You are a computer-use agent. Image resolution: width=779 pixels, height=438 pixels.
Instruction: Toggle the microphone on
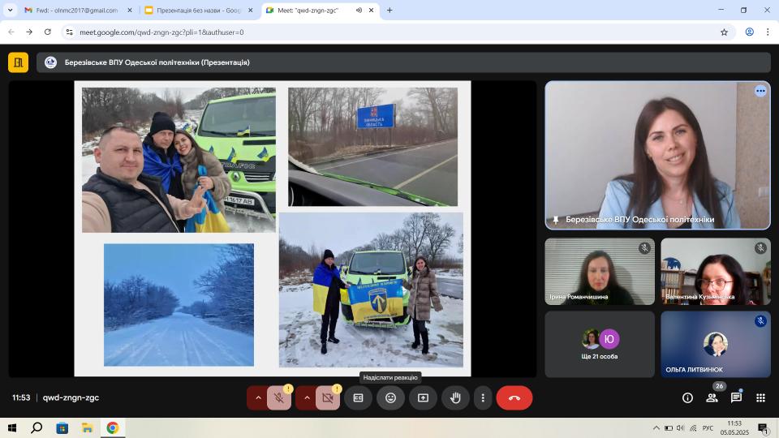pos(278,398)
